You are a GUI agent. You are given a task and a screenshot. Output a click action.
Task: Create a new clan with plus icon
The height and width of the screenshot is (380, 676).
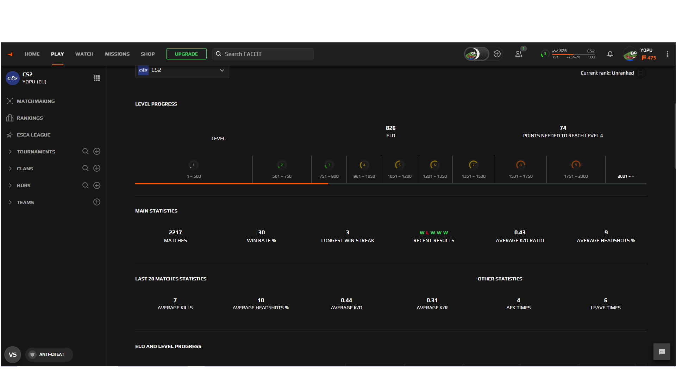[x=97, y=168]
